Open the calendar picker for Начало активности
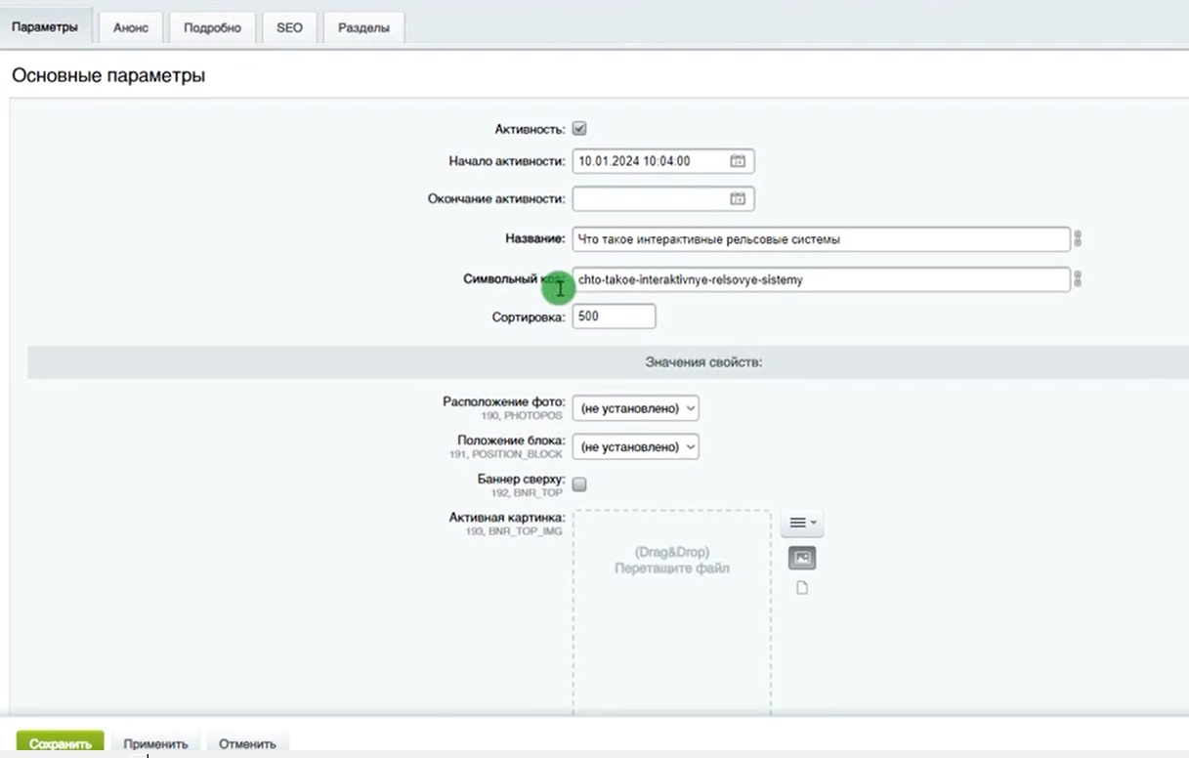The width and height of the screenshot is (1189, 758). coord(738,161)
